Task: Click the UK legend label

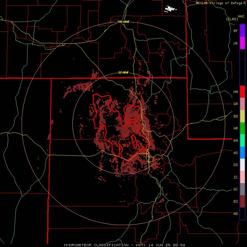Action: tap(235, 43)
